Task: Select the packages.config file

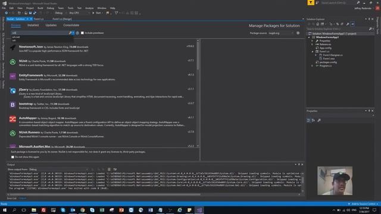Action: click(328, 62)
